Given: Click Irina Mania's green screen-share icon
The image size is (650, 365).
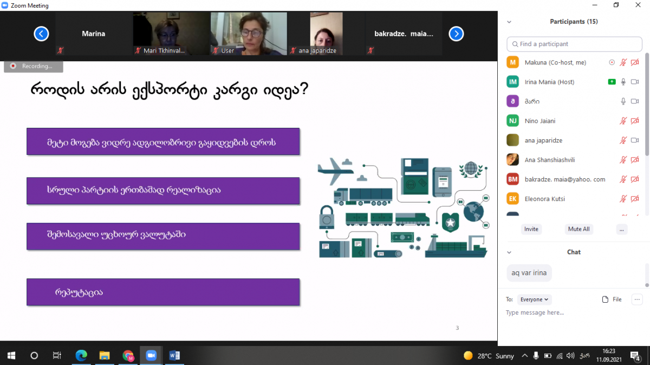Looking at the screenshot, I should (x=612, y=82).
